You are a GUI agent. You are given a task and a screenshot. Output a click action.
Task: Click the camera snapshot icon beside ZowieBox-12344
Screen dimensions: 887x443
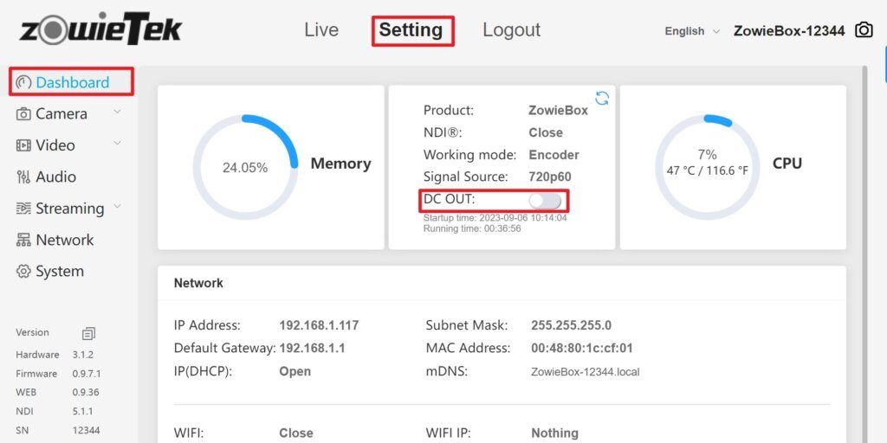coord(864,30)
